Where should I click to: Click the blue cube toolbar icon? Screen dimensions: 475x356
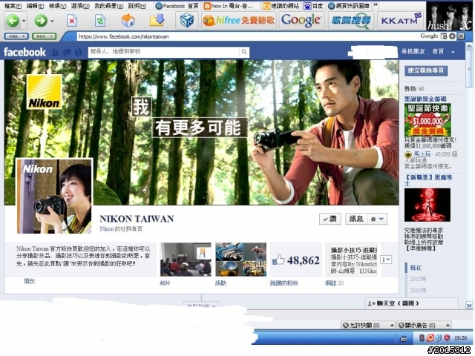coord(186,21)
